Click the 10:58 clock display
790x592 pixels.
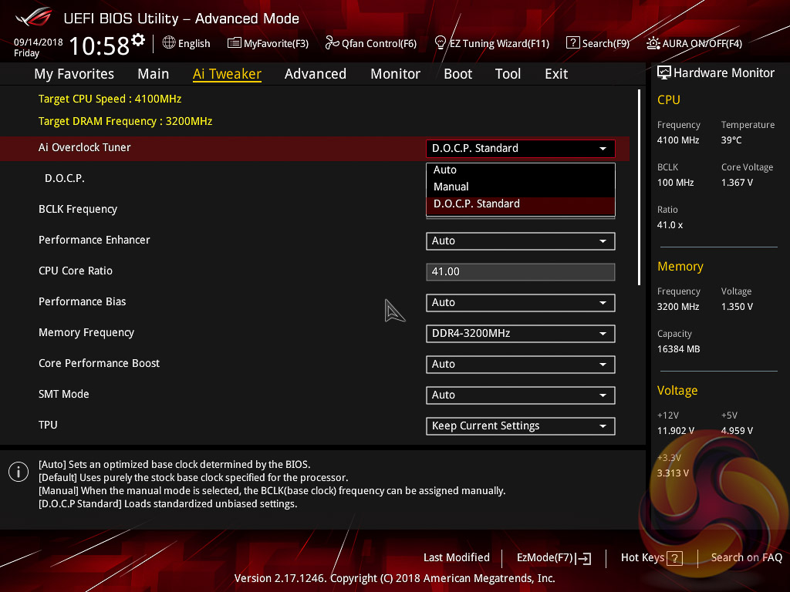tap(100, 45)
